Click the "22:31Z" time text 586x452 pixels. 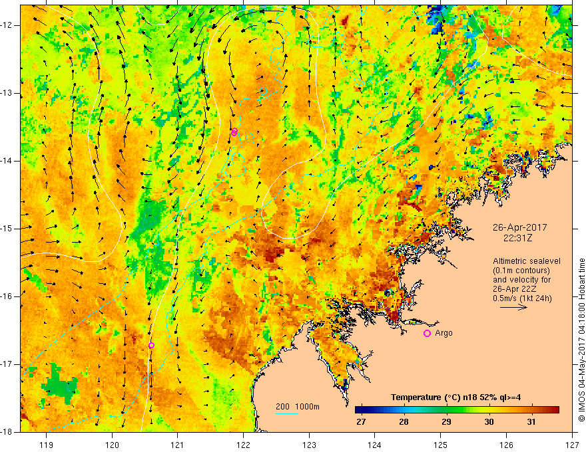[517, 238]
